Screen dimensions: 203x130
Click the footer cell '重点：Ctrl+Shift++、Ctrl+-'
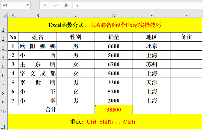[105, 122]
